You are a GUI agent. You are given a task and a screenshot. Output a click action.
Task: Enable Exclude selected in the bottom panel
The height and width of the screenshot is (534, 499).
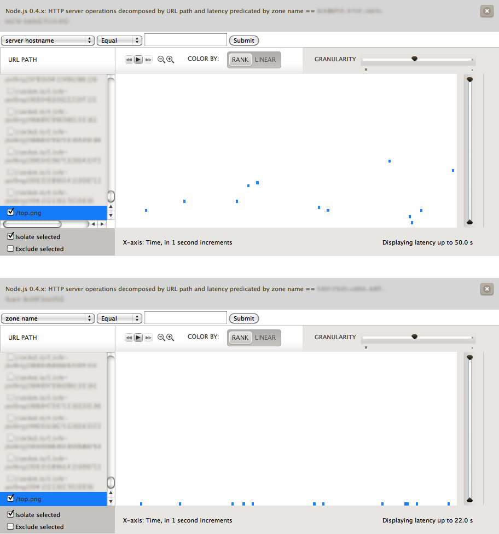pyautogui.click(x=11, y=527)
